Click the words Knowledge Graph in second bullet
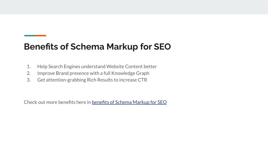The image size is (268, 151). coord(130,73)
